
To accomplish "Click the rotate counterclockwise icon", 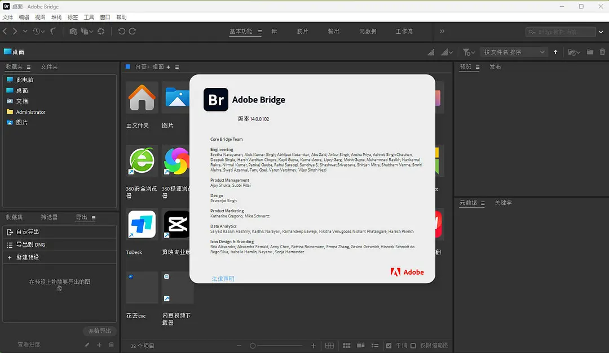I will pyautogui.click(x=121, y=32).
